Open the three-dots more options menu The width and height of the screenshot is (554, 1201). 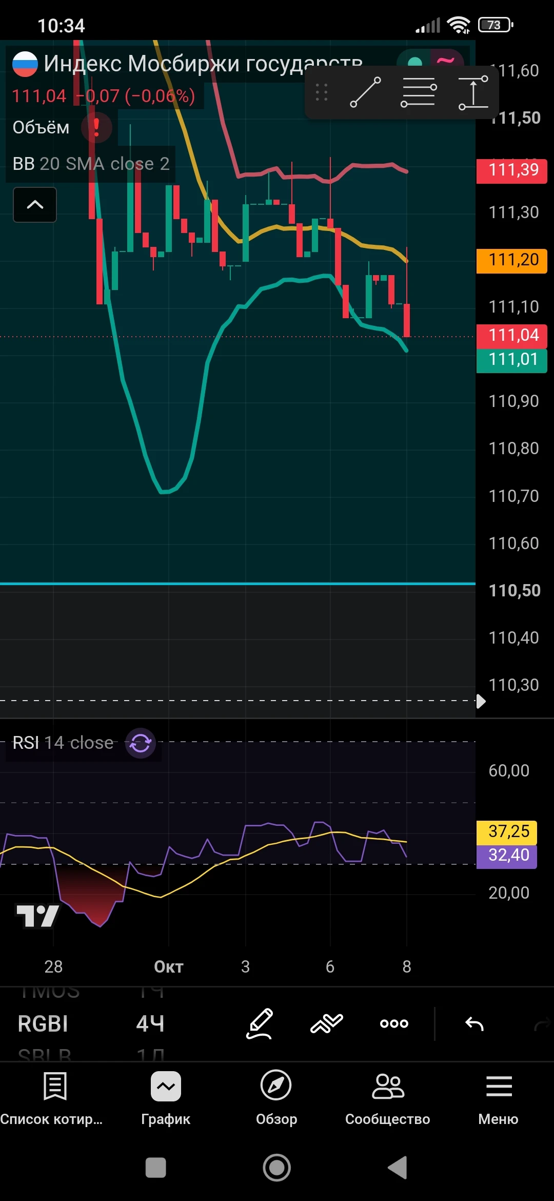[394, 1023]
